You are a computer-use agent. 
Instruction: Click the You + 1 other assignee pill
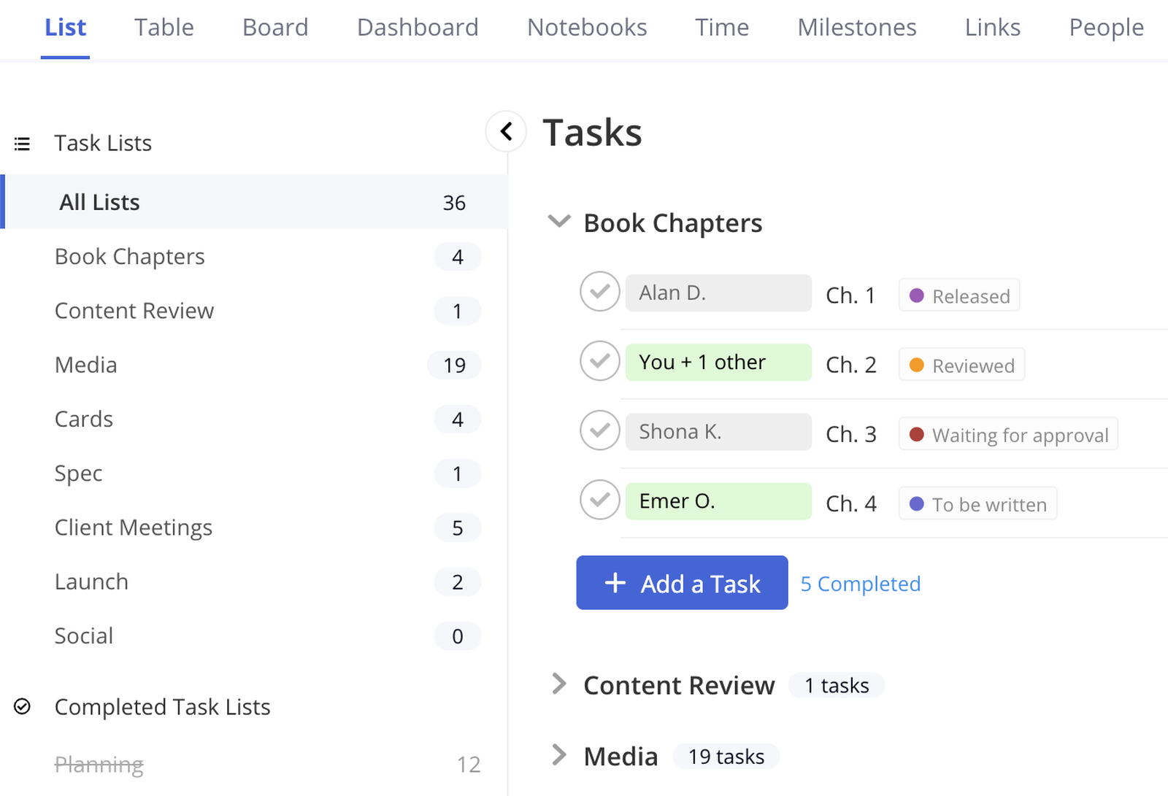point(718,361)
